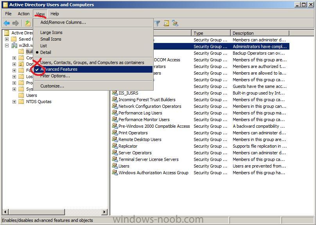Open Filter Options... from the View menu
The height and width of the screenshot is (225, 316).
click(x=55, y=76)
